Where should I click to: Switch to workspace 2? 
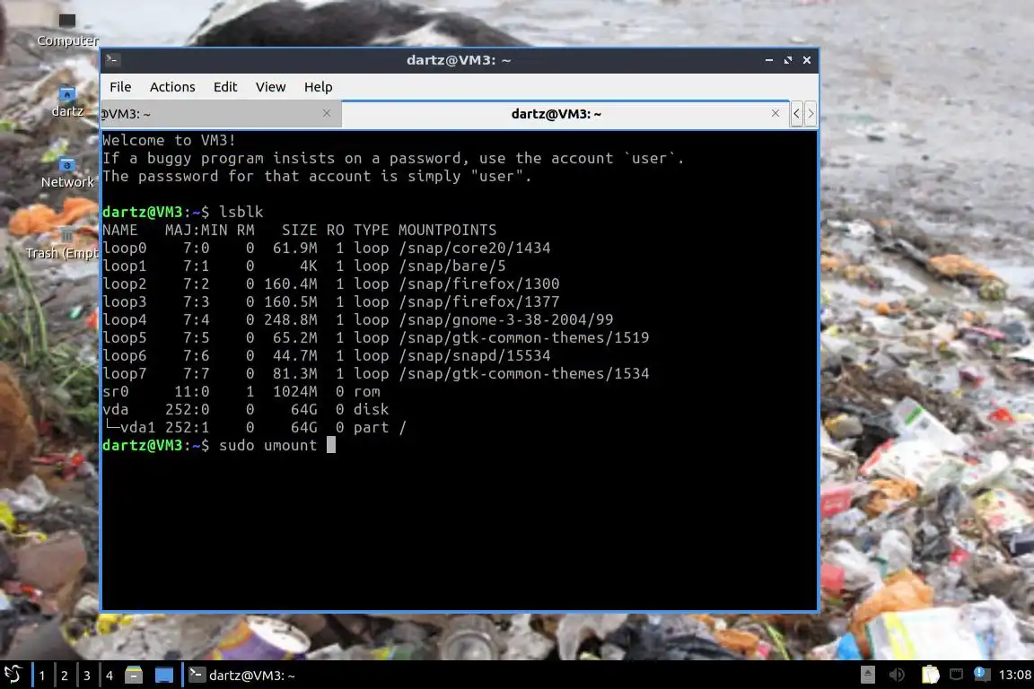point(64,676)
